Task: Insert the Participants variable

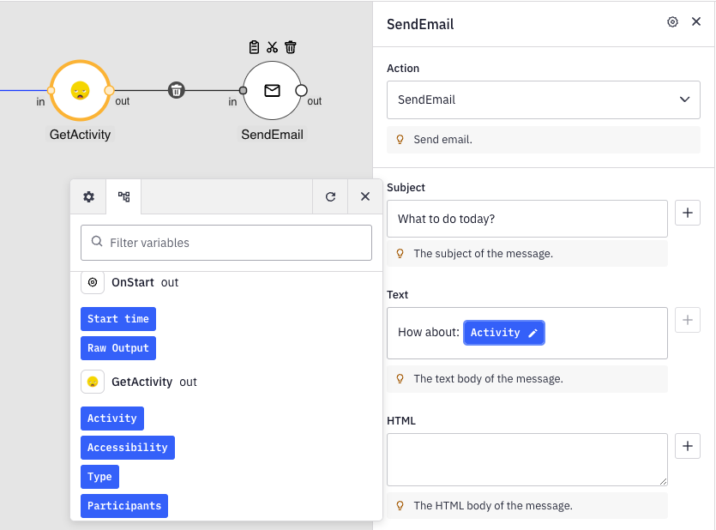Action: [x=124, y=506]
